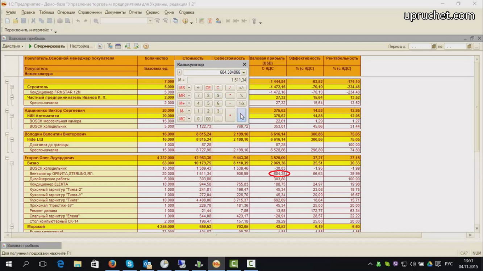
Task: Open the calendar toolbar icon
Action: coord(210,21)
